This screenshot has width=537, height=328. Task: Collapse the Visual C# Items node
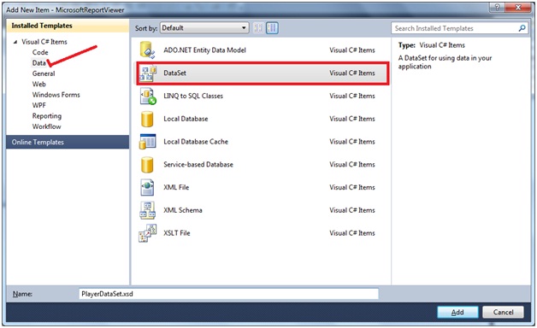pos(15,42)
